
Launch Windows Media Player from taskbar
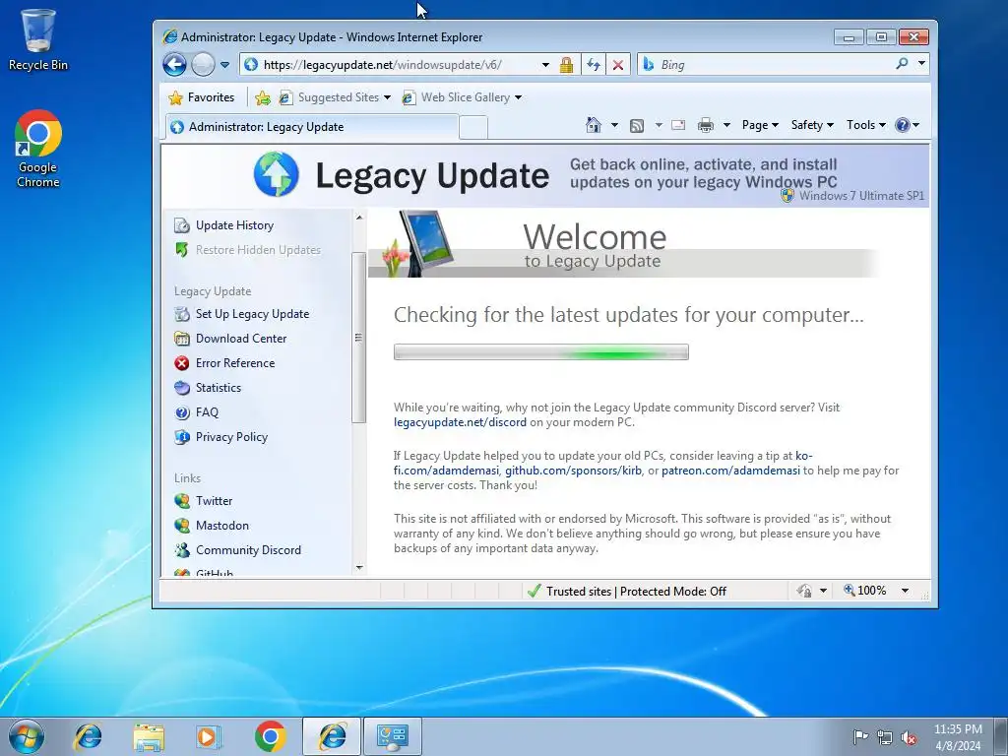209,736
